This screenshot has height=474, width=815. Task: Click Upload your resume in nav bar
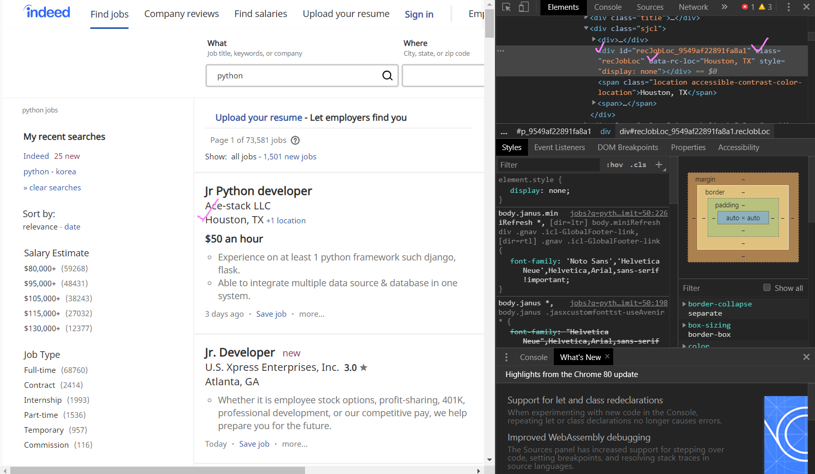[346, 14]
